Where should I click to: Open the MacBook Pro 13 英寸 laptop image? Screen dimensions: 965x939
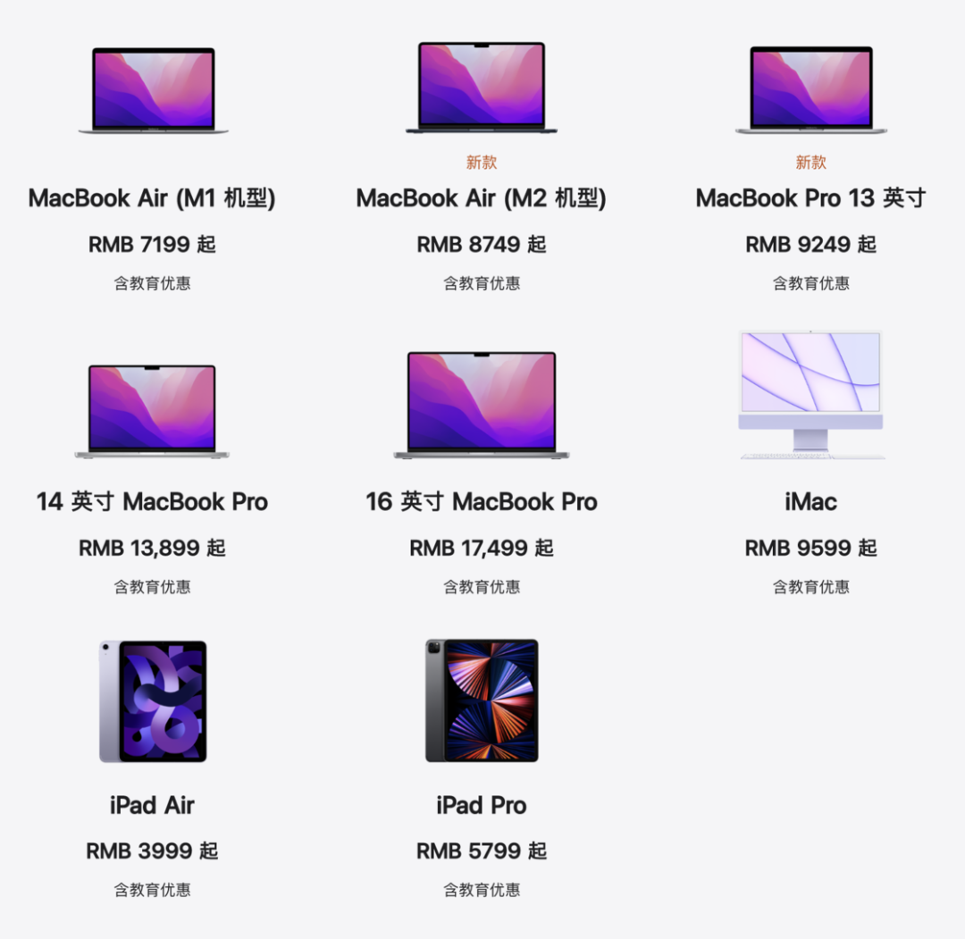811,90
